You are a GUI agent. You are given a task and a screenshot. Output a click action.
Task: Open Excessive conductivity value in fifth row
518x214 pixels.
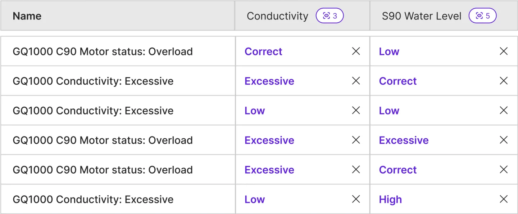pyautogui.click(x=269, y=170)
